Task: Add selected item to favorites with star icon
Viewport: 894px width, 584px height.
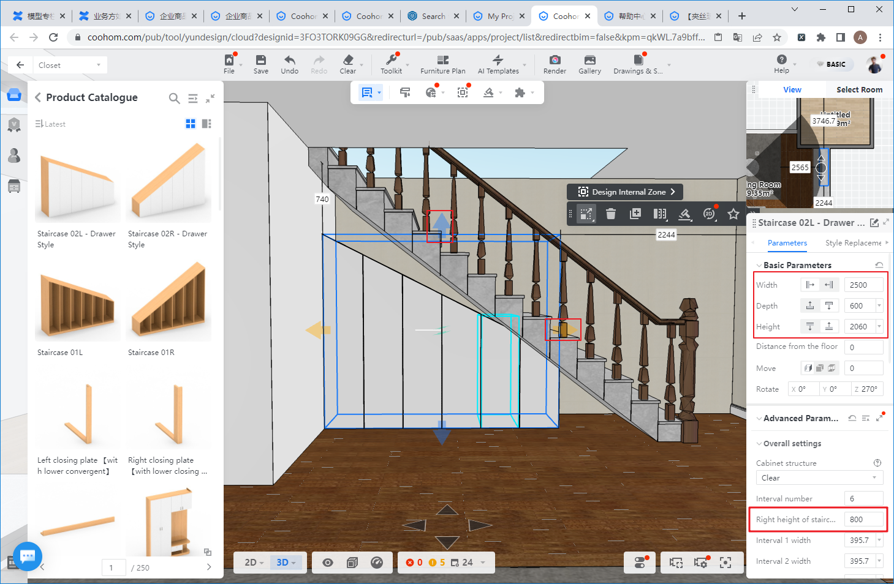Action: coord(733,214)
